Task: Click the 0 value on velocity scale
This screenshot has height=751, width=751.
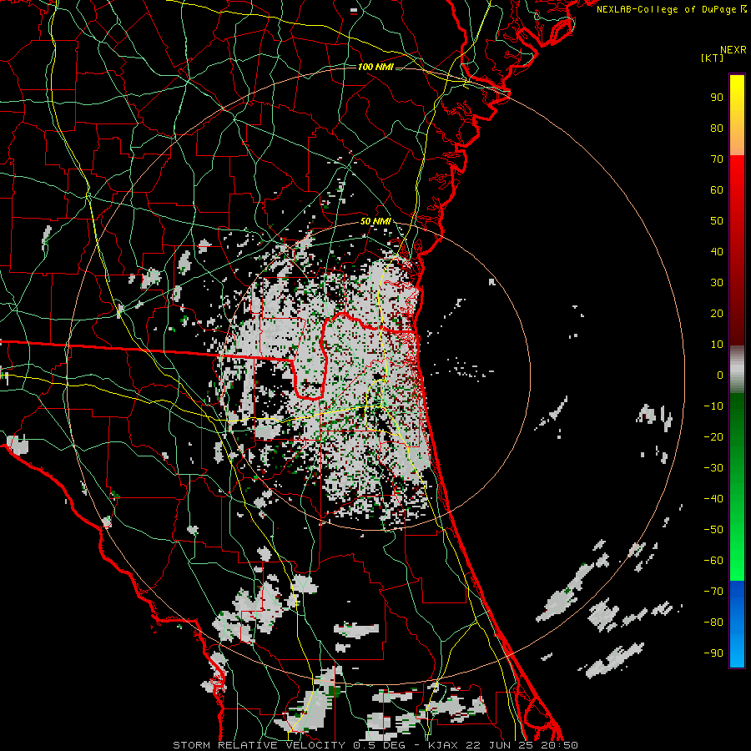Action: tap(720, 375)
